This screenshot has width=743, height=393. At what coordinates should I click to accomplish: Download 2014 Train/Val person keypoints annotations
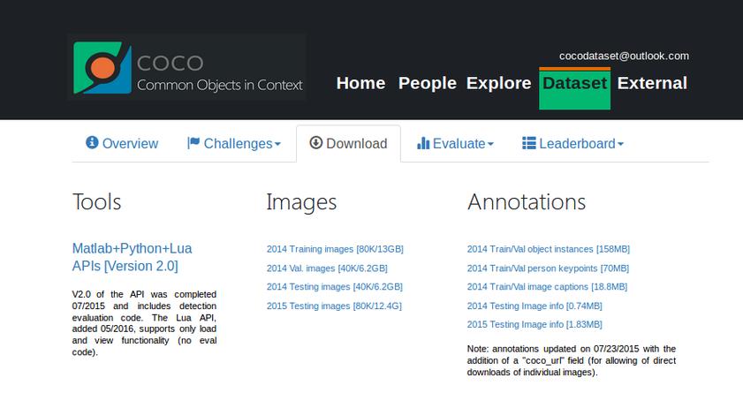[x=548, y=268]
